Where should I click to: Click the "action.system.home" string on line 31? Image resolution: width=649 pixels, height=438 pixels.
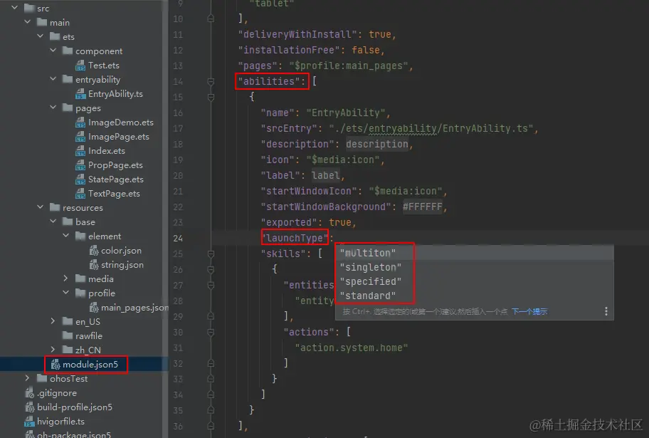click(352, 348)
